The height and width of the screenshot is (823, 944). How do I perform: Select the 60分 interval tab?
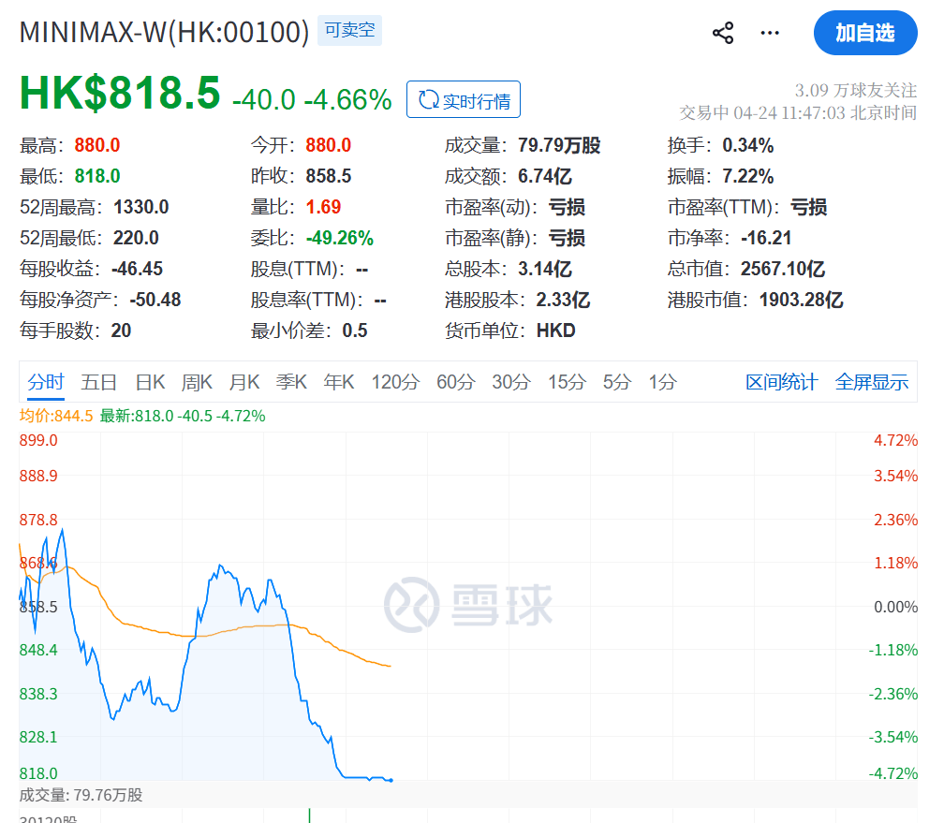456,382
